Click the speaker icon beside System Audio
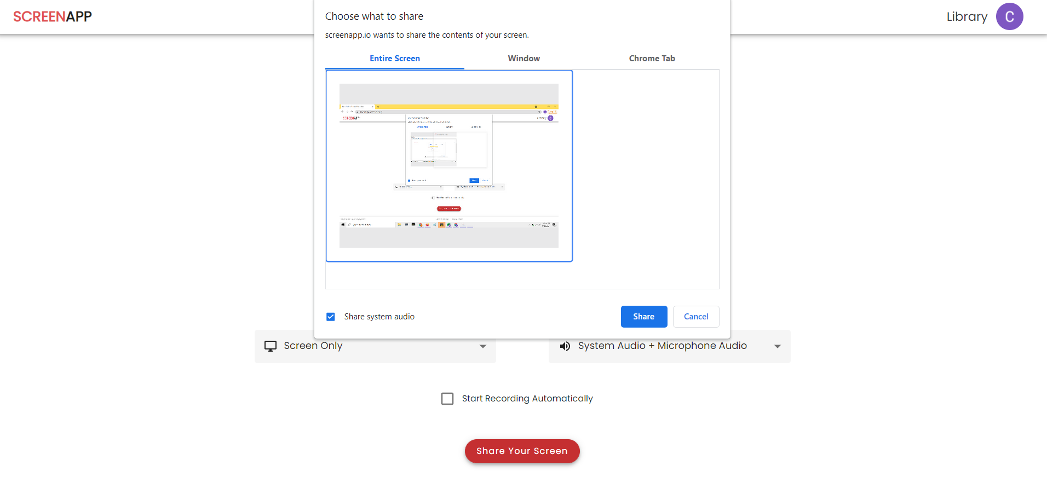This screenshot has width=1047, height=478. (565, 346)
